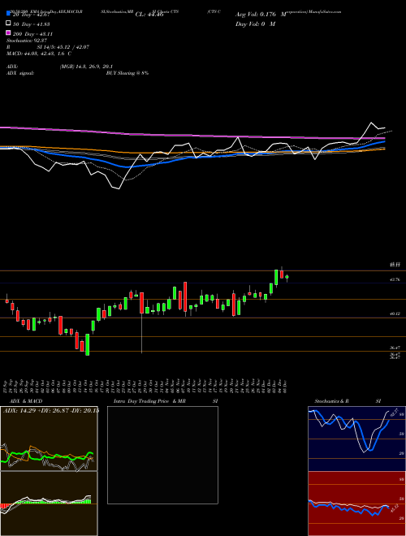Select the 'CL: 44.46' closing price text

coord(149,15)
